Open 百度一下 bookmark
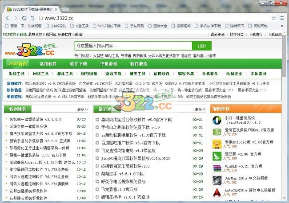Image resolution: width=289 pixels, height=203 pixels. 24,26
